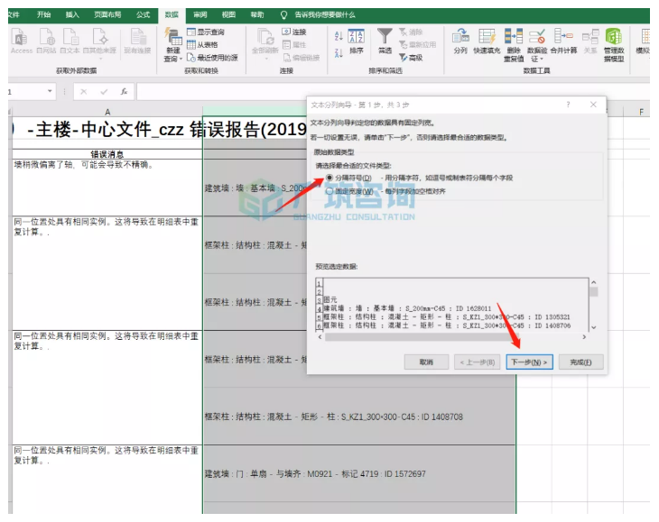Click Cancel (取消) in the wizard
Image resolution: width=659 pixels, height=522 pixels.
[426, 362]
